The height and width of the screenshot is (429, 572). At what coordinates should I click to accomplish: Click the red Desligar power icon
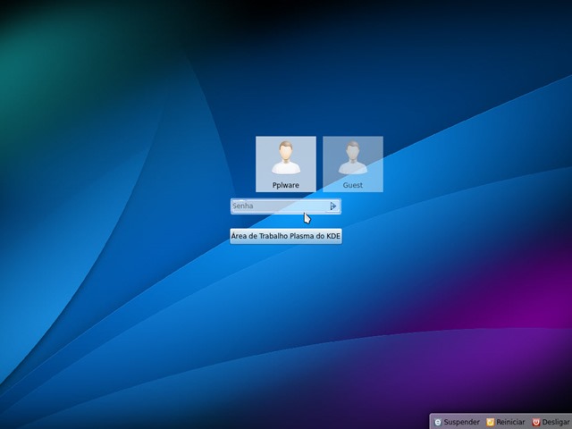click(x=536, y=422)
